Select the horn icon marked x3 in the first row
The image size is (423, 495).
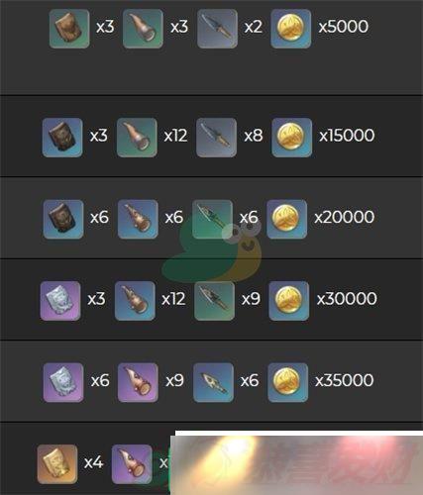[143, 29]
